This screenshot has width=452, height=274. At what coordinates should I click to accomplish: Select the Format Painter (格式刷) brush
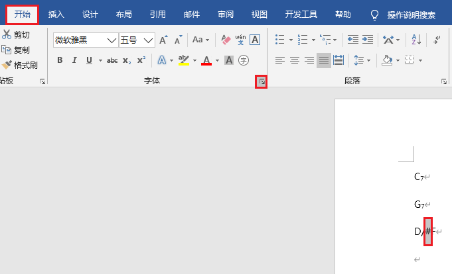(7, 65)
